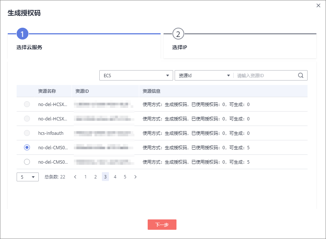Viewport: 326px width, 239px height.
Task: Go to page 5
Action: tap(125, 177)
